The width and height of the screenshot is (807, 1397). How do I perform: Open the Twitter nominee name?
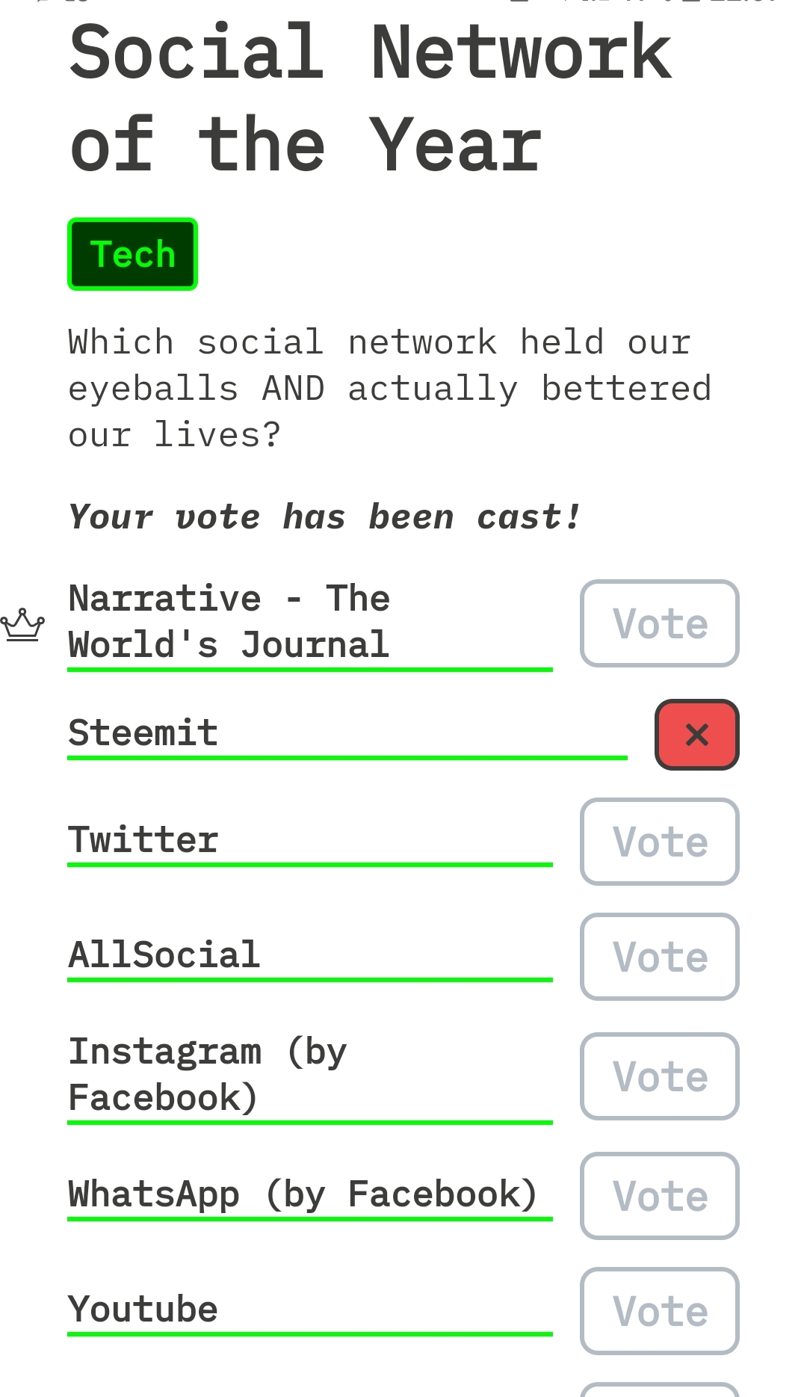click(143, 840)
